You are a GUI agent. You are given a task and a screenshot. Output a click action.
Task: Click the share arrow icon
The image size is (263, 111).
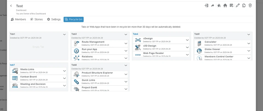tap(213, 5)
